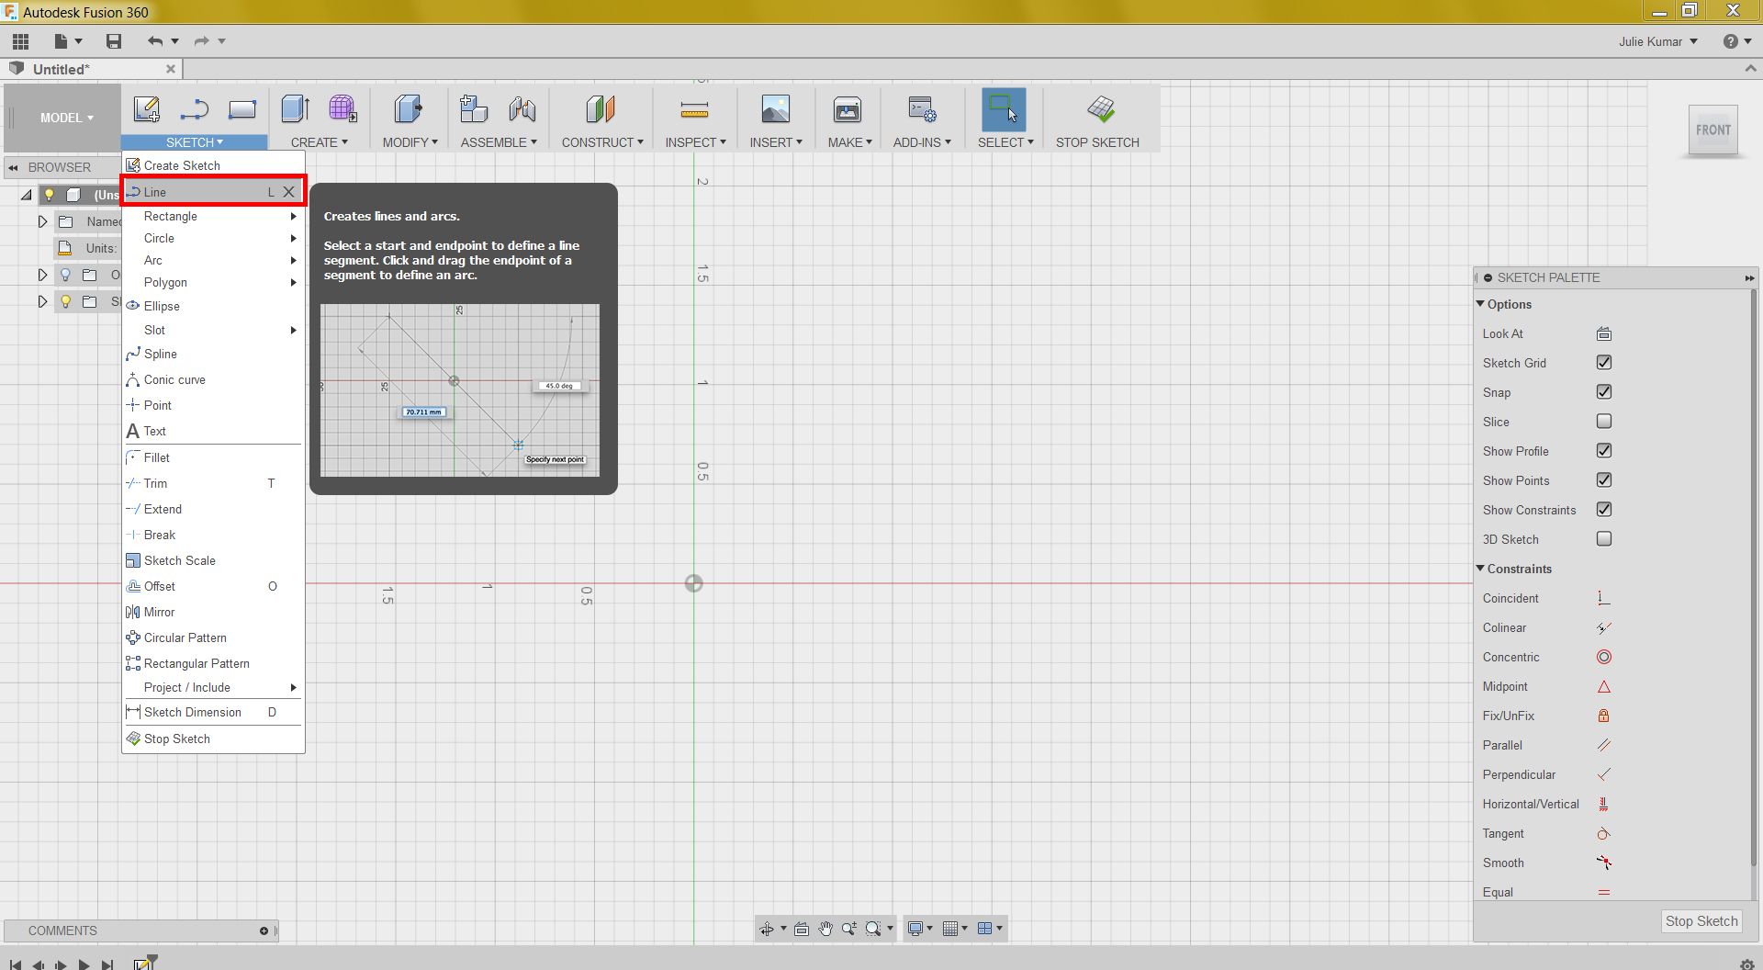The image size is (1763, 970).
Task: Turn on the 3D Sketch checkbox
Action: [x=1603, y=539]
